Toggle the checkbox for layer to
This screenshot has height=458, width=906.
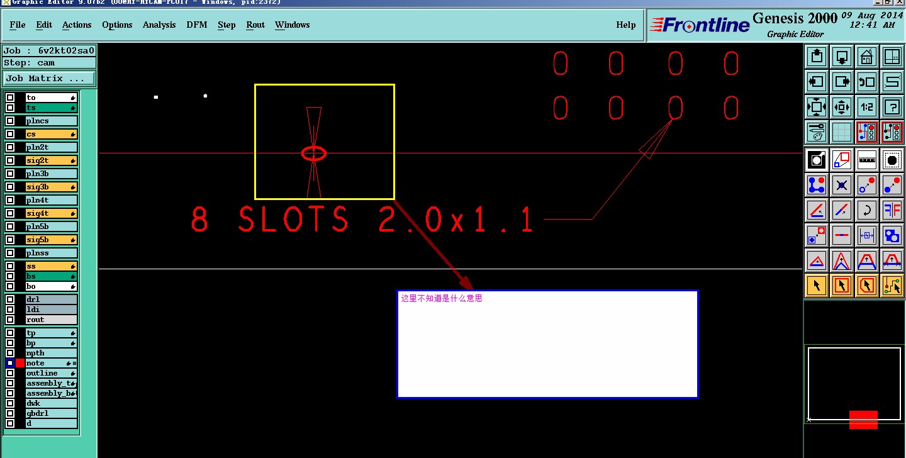click(x=10, y=98)
